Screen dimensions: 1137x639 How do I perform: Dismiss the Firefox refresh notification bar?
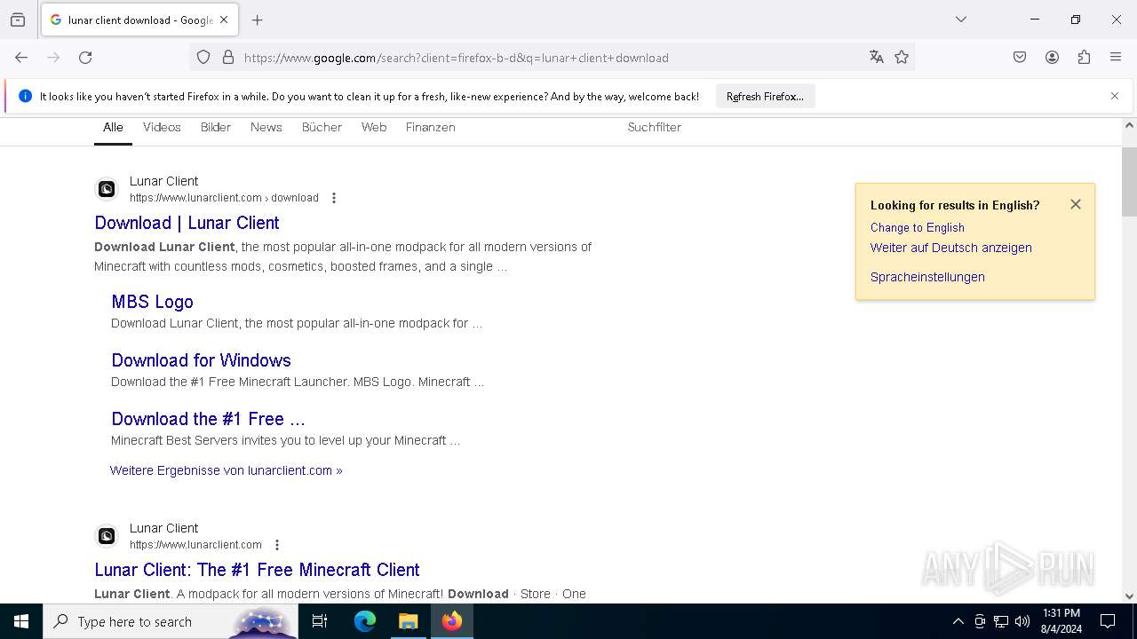click(1115, 96)
